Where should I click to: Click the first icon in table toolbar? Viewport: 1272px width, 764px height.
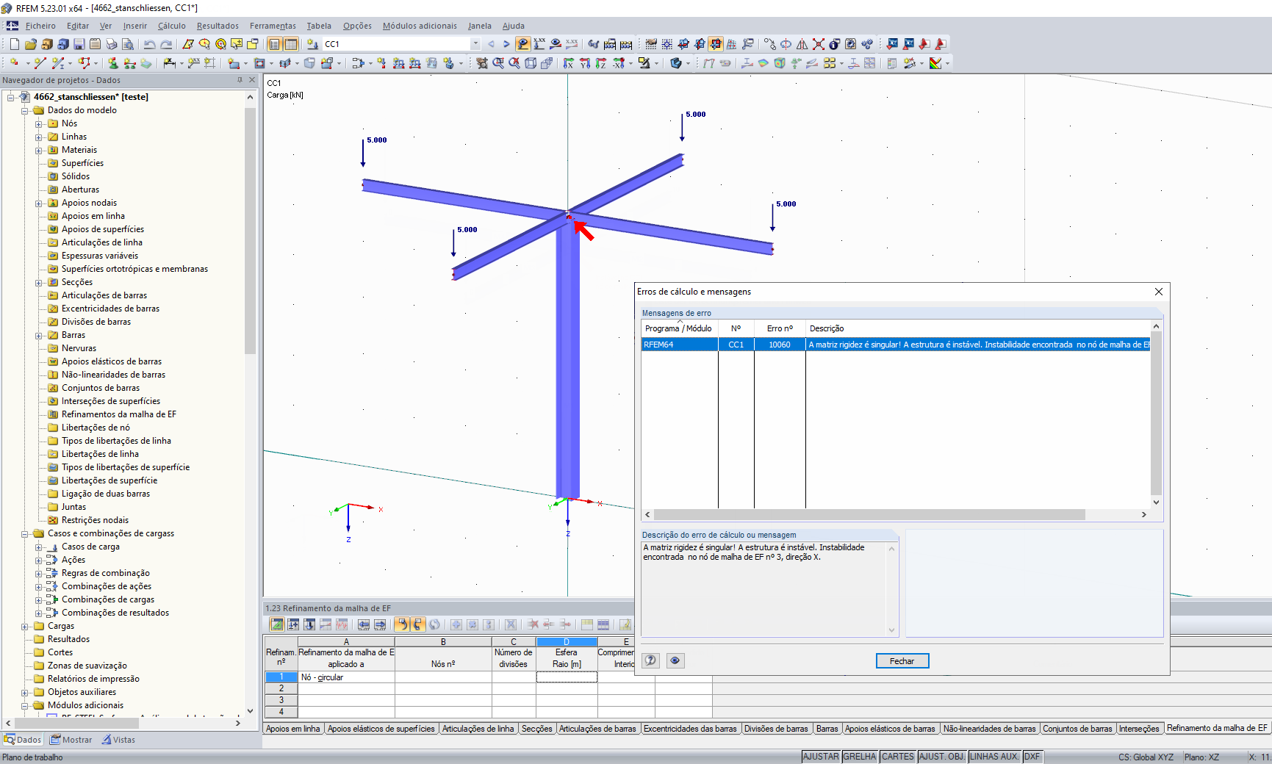point(277,624)
